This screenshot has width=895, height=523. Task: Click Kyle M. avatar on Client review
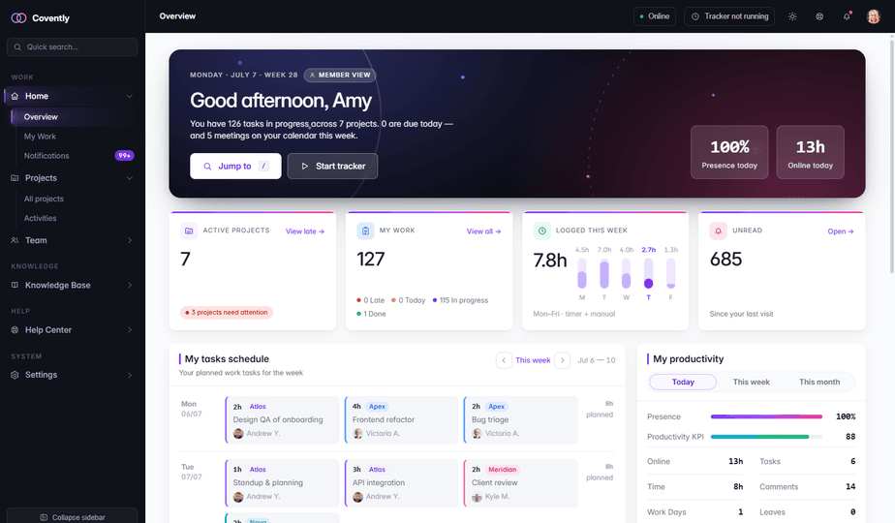click(x=478, y=497)
